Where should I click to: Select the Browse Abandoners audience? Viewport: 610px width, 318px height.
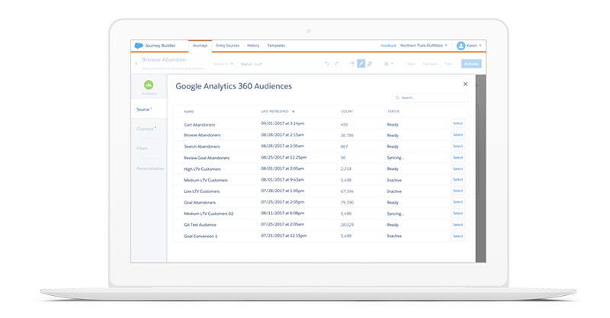tap(458, 135)
